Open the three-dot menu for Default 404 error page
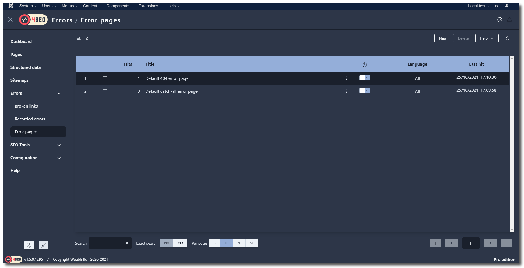524x268 pixels. coord(346,78)
